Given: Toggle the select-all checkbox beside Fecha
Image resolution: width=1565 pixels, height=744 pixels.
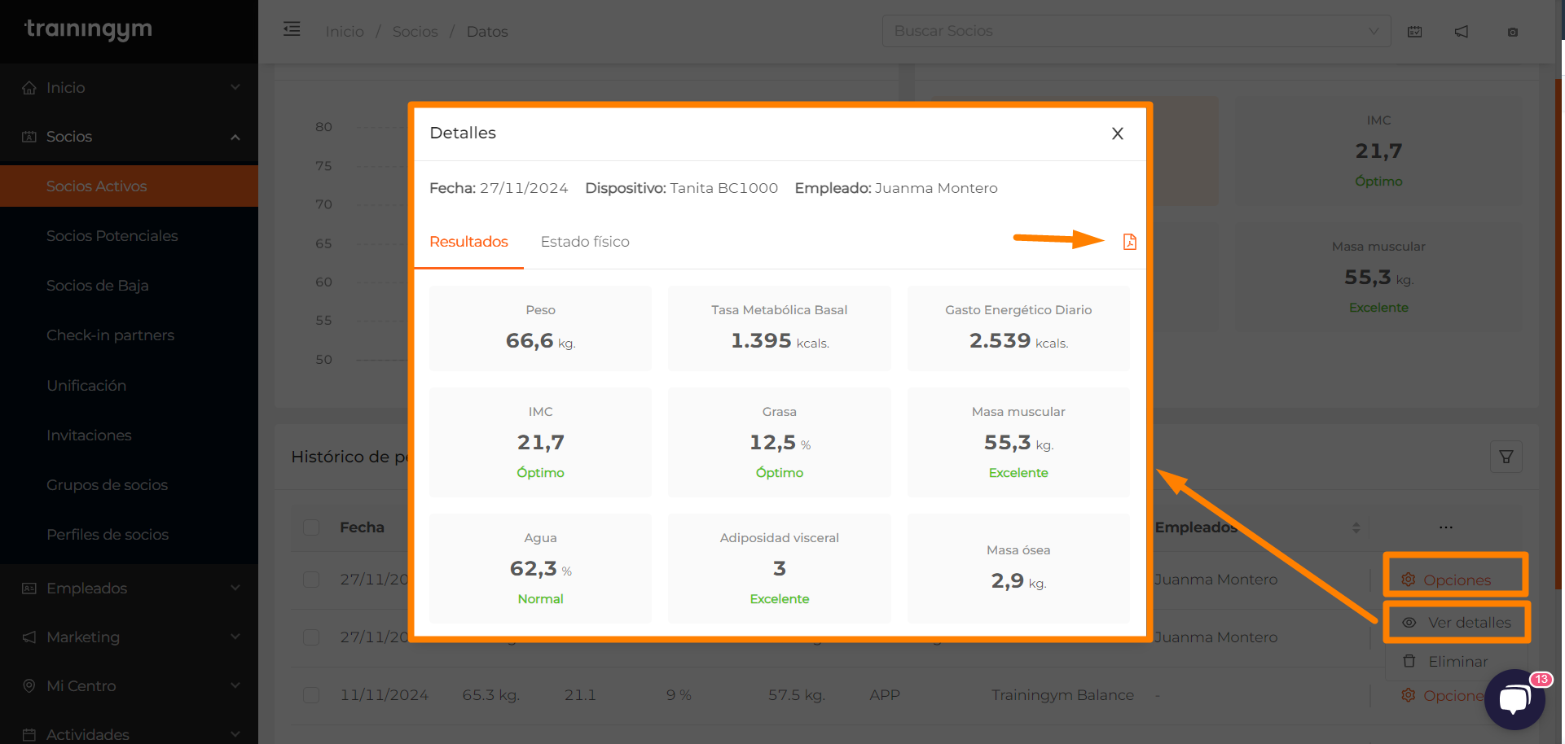Looking at the screenshot, I should tap(311, 527).
